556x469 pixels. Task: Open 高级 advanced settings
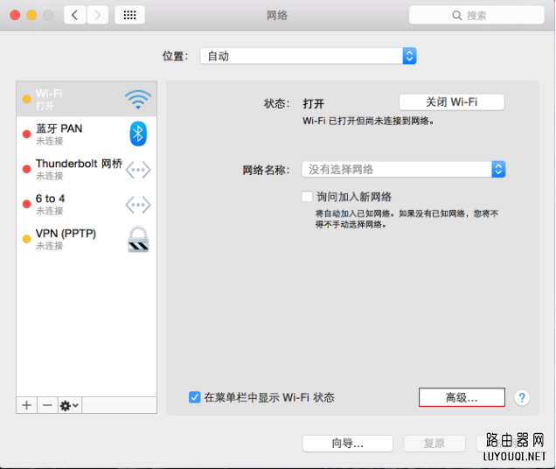[x=462, y=397]
